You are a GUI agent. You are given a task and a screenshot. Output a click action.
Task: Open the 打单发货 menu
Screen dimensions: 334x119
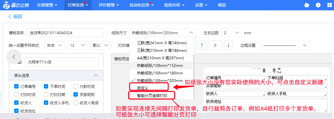point(78,5)
